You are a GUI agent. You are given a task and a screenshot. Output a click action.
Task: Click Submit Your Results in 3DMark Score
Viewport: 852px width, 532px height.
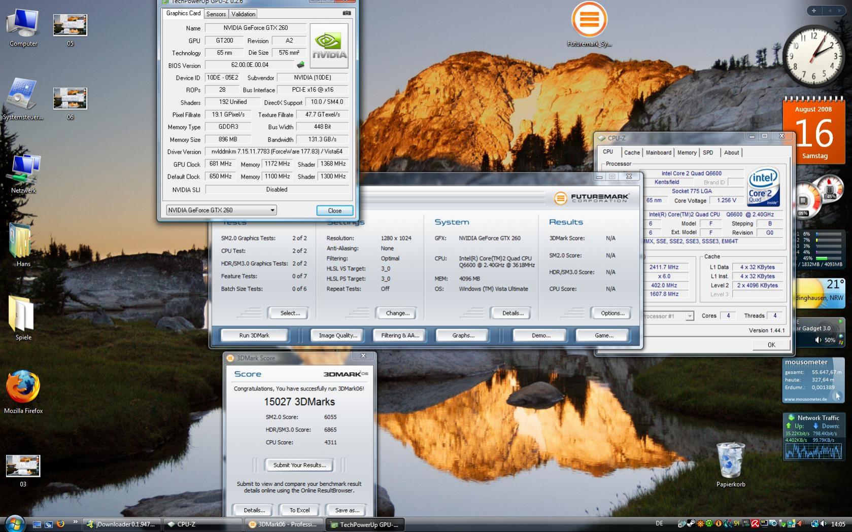299,465
